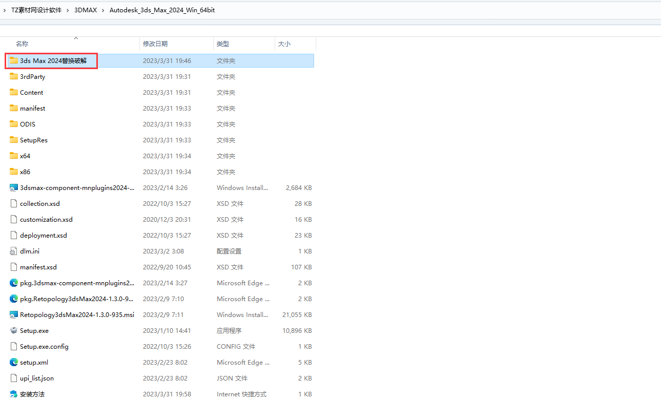Sort list by 大小 column header

point(284,44)
